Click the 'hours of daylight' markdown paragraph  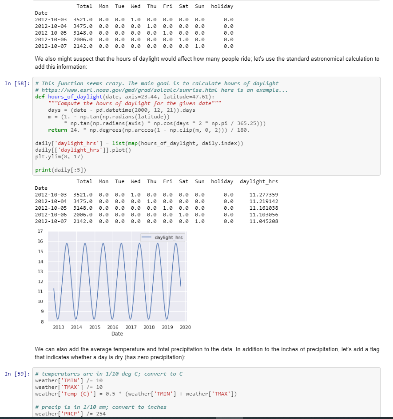207,63
